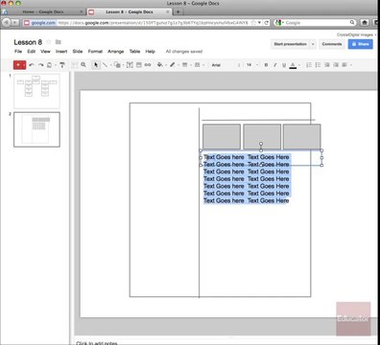Click the browser home button
Viewport: 380px width, 345px height.
[x=365, y=23]
